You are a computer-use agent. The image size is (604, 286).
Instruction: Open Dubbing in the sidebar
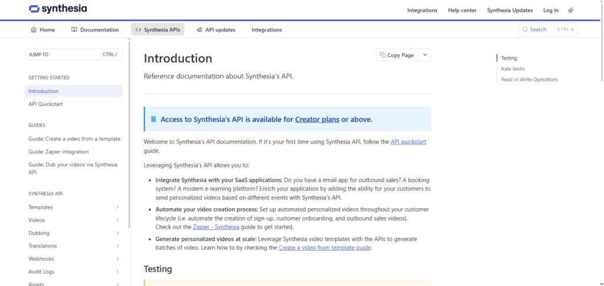39,233
